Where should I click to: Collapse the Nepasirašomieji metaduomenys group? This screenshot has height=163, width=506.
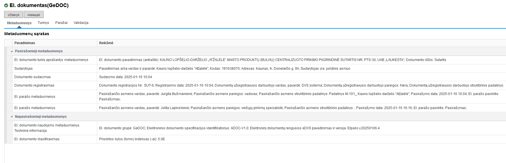(12, 117)
